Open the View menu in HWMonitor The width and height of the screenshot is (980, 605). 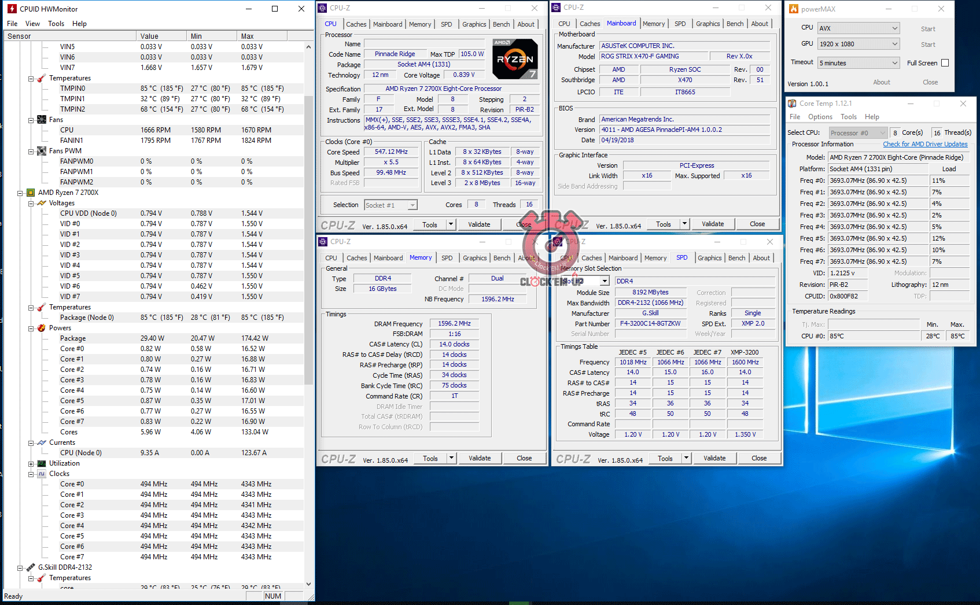tap(32, 24)
